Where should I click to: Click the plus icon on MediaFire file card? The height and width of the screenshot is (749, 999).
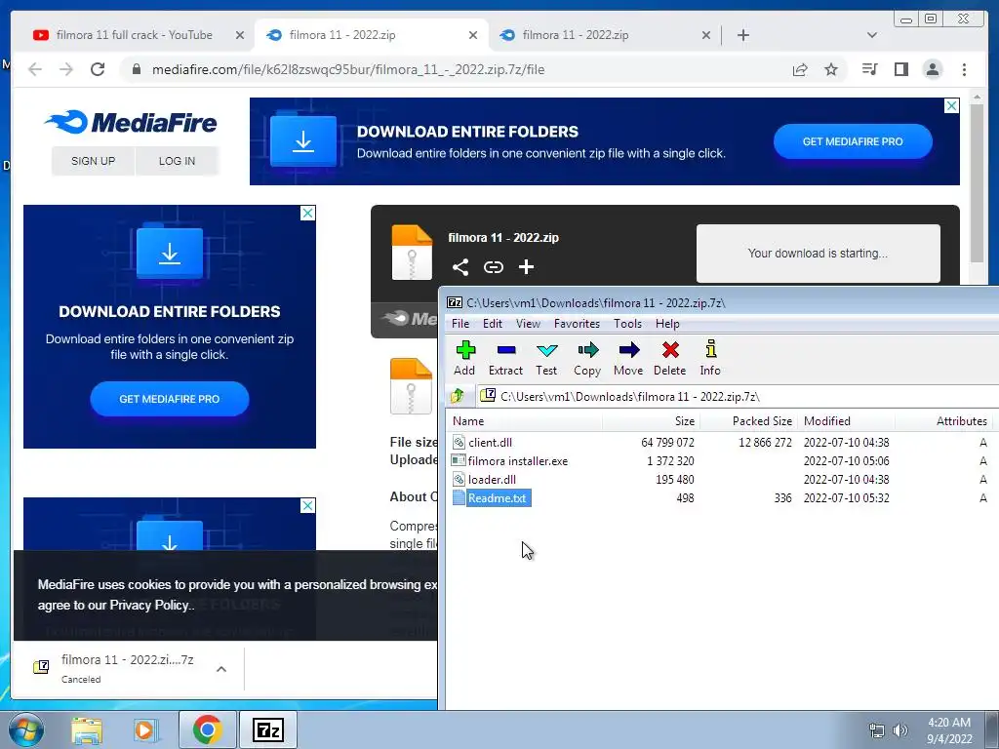point(526,267)
